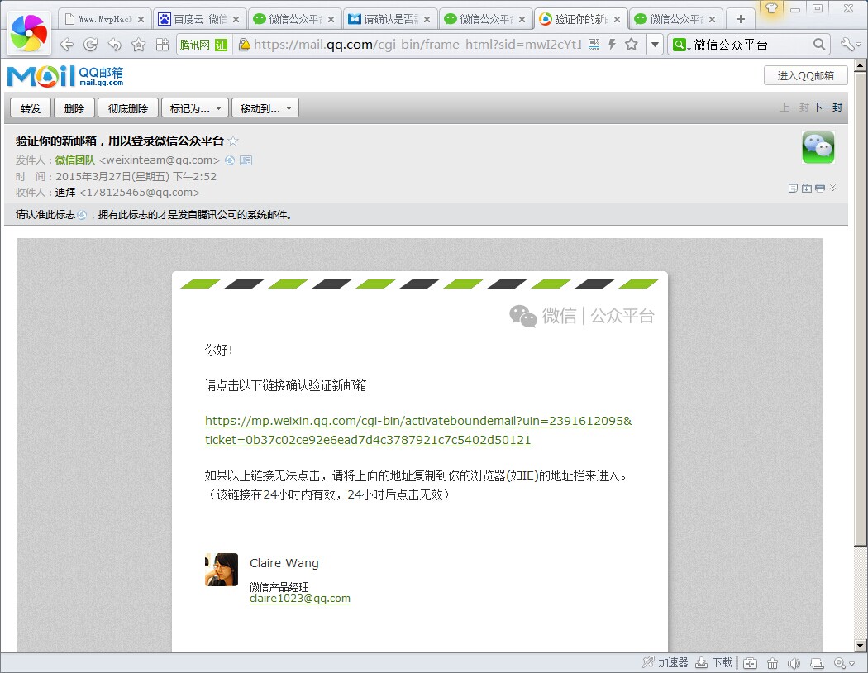The image size is (868, 673).
Task: Click the 加速器 accelerator status item
Action: click(665, 662)
